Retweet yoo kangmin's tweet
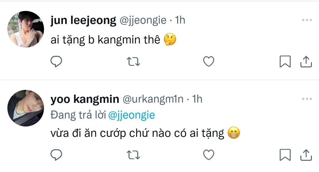319x172 pixels. pos(133,154)
